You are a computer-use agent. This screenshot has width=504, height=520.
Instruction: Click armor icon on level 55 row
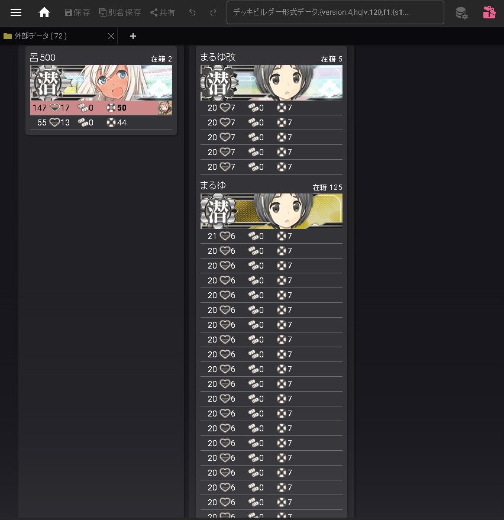pos(83,122)
